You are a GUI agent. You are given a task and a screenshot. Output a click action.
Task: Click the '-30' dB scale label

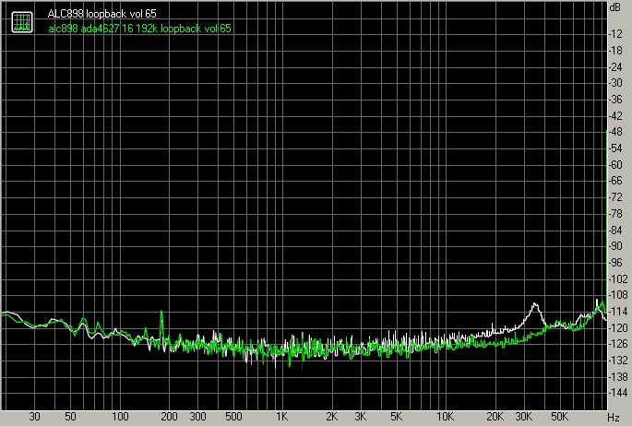[x=615, y=83]
